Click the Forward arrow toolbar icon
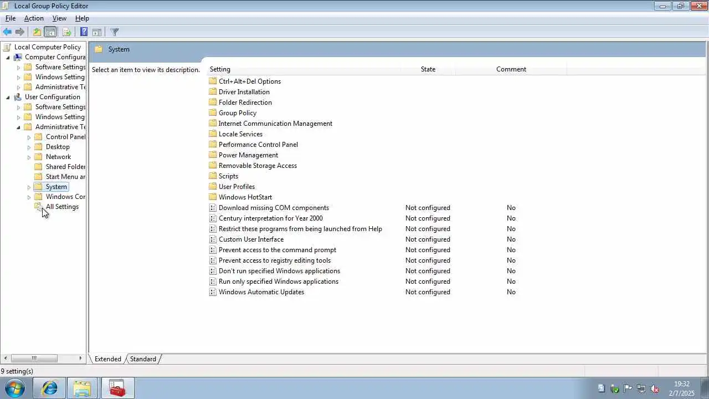This screenshot has width=709, height=399. [x=20, y=32]
